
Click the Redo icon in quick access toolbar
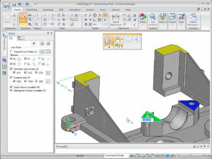27,4
